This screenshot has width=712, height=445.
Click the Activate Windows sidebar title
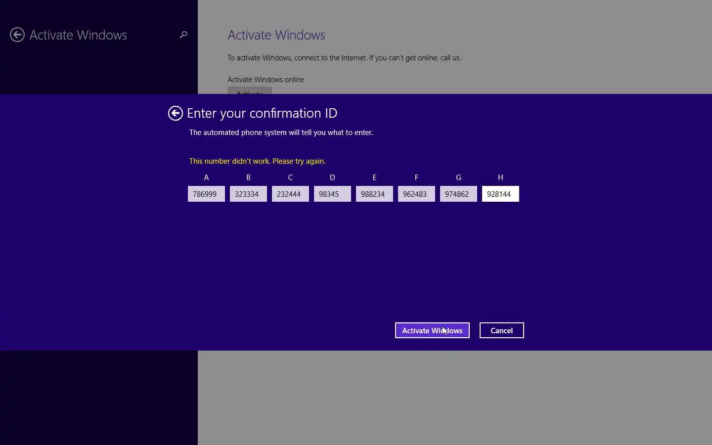click(x=78, y=35)
